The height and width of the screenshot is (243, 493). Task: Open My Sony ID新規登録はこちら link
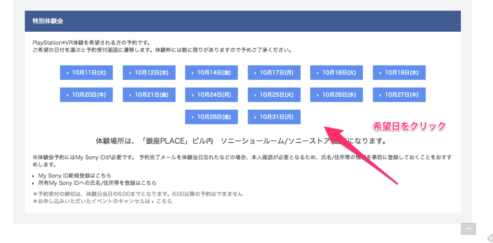[75, 176]
